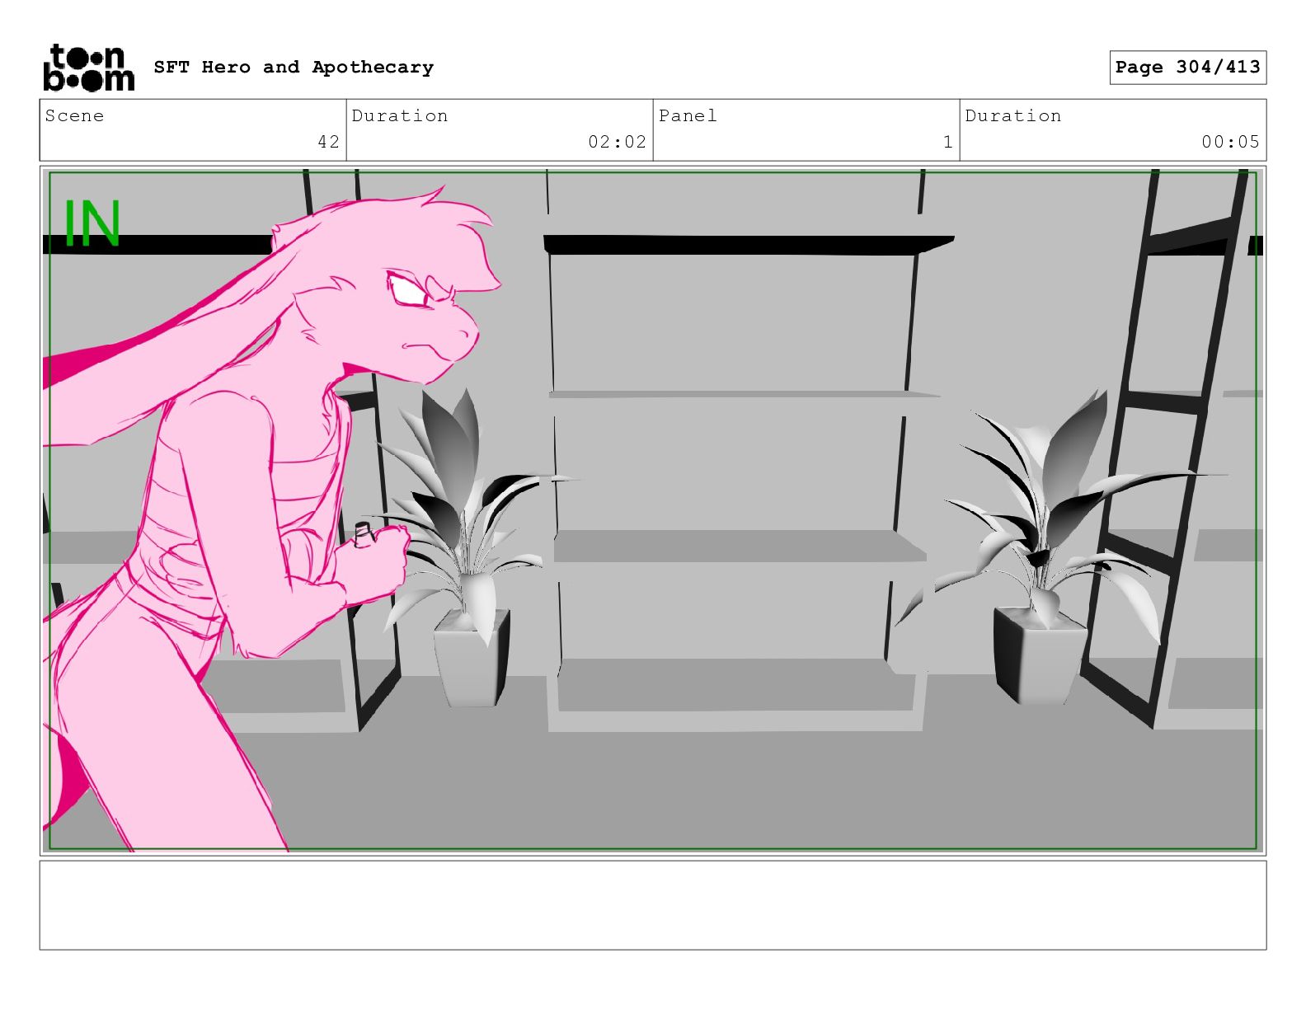The width and height of the screenshot is (1306, 1009).
Task: Click the panel number '1'
Action: tap(948, 142)
